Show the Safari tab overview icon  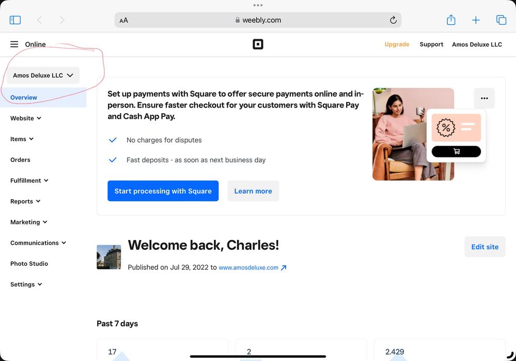[501, 20]
